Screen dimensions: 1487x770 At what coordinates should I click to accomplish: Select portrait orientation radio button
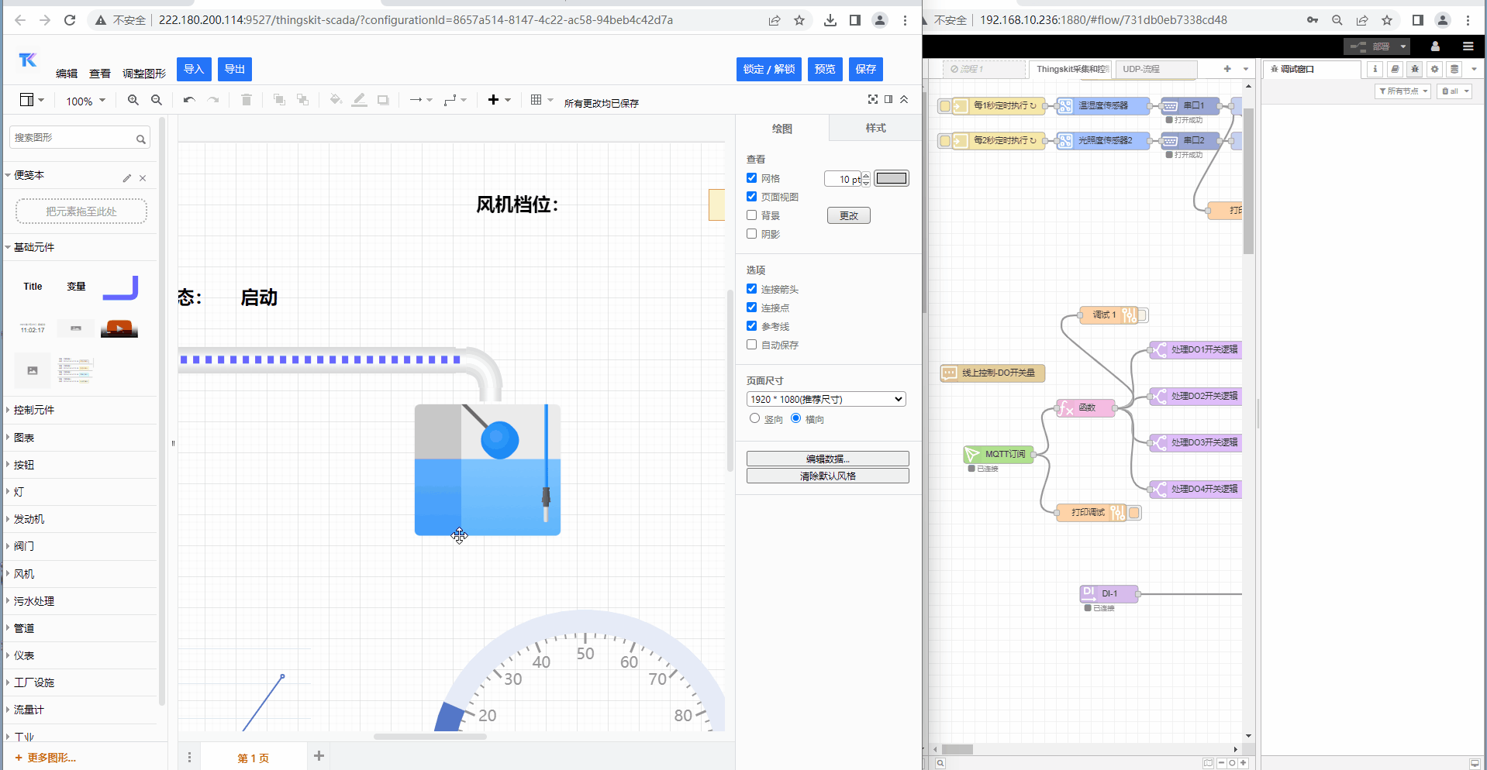coord(754,418)
